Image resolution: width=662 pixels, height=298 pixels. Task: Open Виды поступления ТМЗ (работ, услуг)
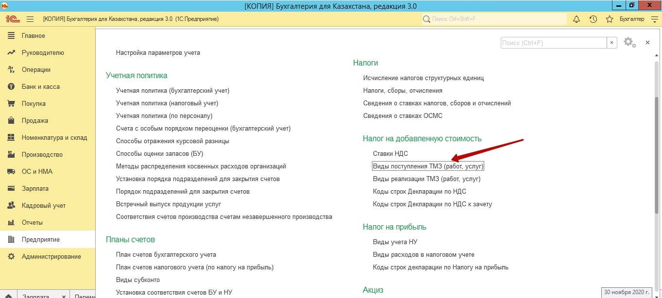[x=428, y=166]
